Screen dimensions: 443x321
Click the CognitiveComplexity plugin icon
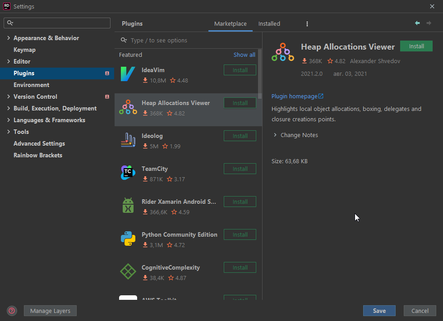click(x=128, y=271)
